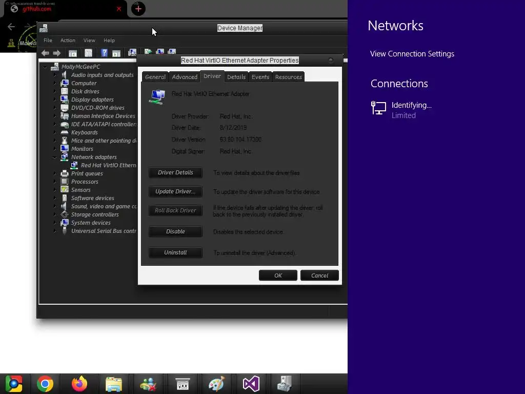Expand Audio inputs and outputs node
The height and width of the screenshot is (394, 525).
55,75
